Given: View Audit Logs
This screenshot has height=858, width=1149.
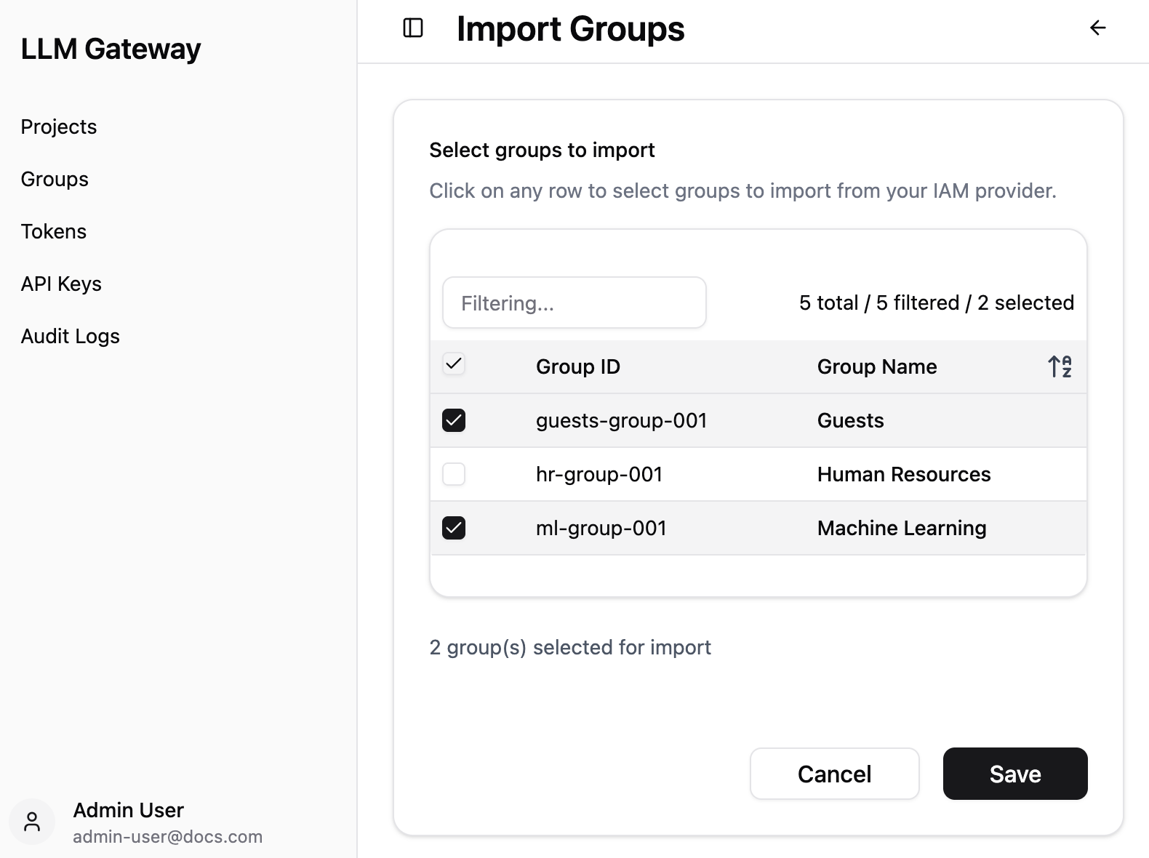Looking at the screenshot, I should [71, 336].
